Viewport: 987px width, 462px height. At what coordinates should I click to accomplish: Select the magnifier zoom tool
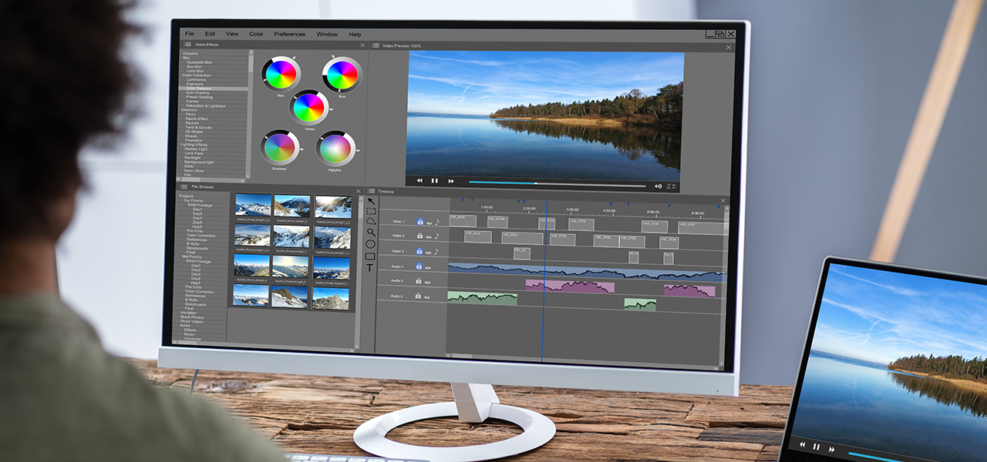click(x=371, y=232)
